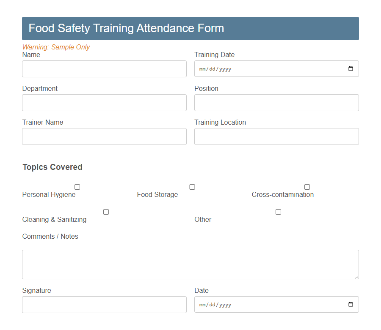Click the Name input field
The height and width of the screenshot is (330, 381).
(x=104, y=68)
